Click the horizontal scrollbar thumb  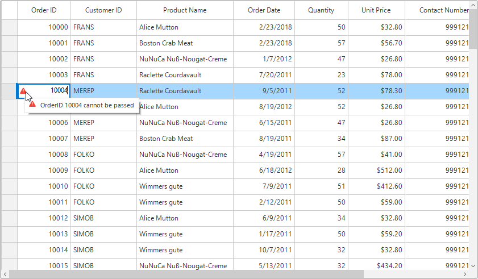(186, 274)
